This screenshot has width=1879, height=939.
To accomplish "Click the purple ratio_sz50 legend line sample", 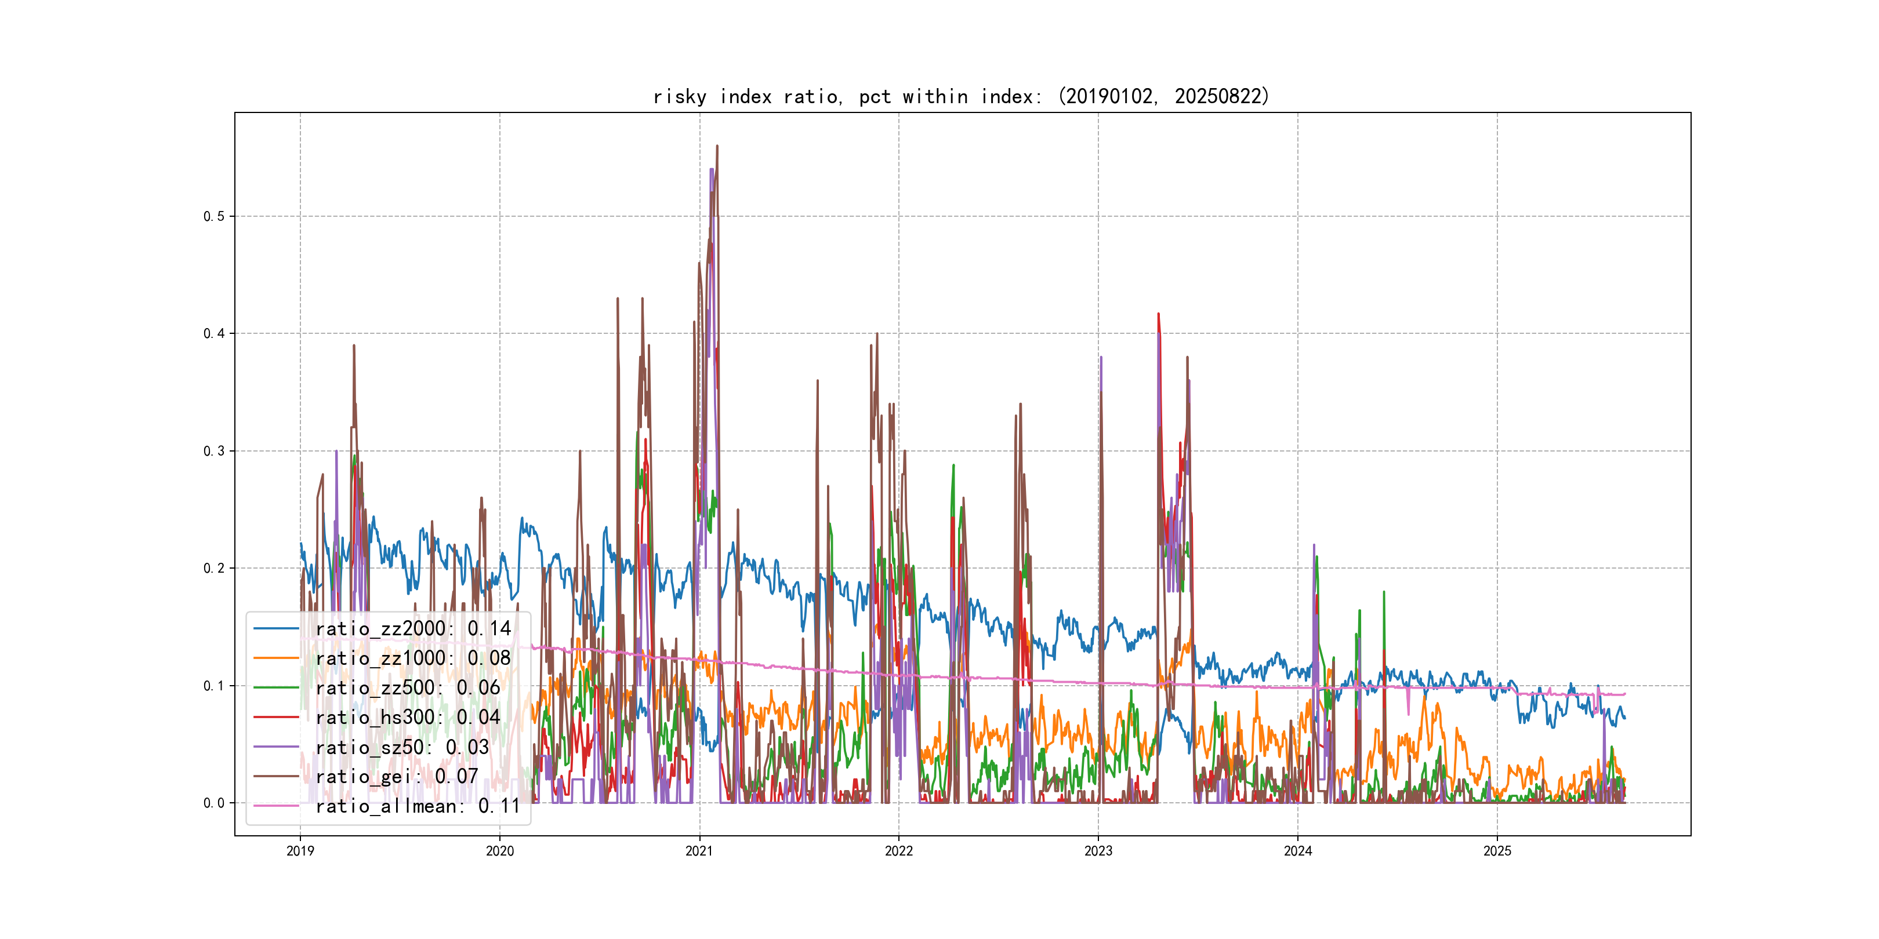I will pyautogui.click(x=277, y=747).
